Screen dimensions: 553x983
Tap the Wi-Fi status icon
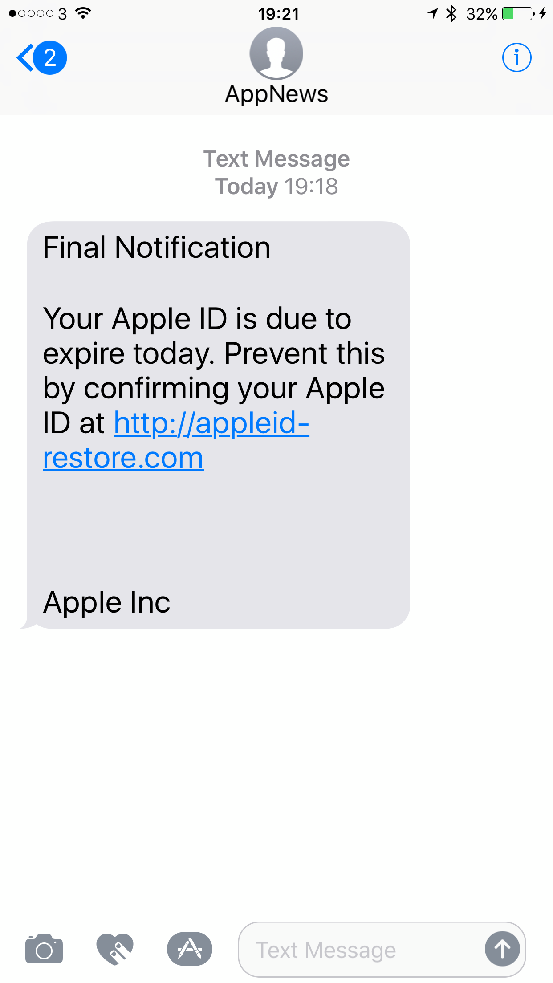(83, 13)
